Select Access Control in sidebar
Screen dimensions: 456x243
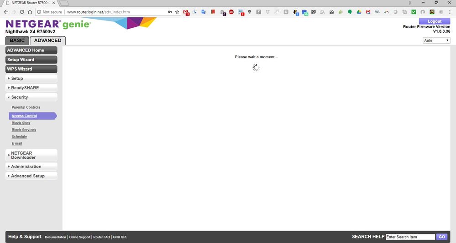[32, 116]
